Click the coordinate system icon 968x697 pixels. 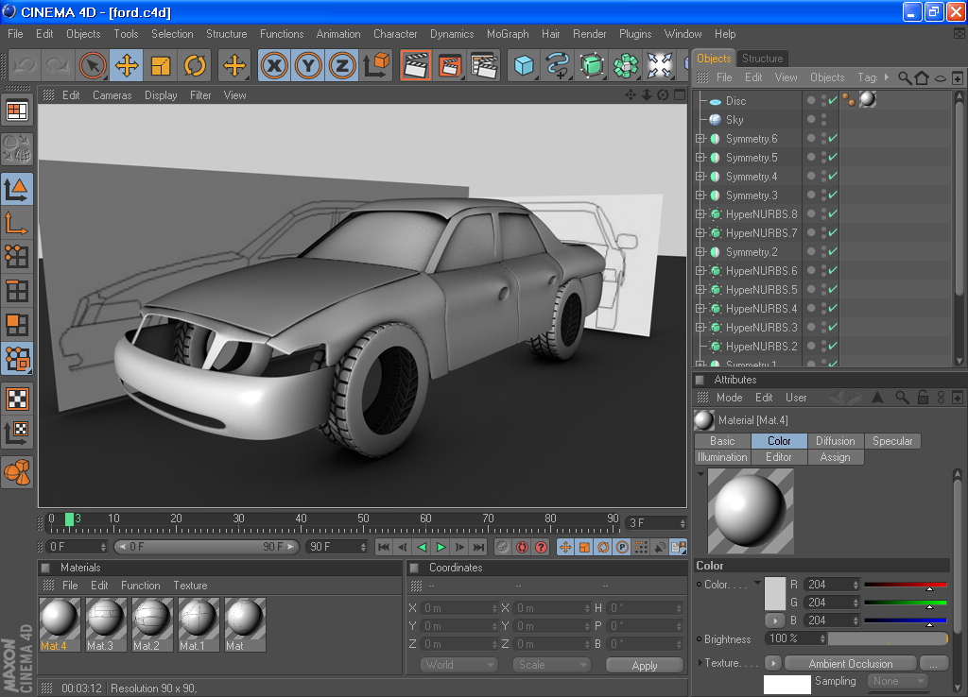pyautogui.click(x=376, y=65)
